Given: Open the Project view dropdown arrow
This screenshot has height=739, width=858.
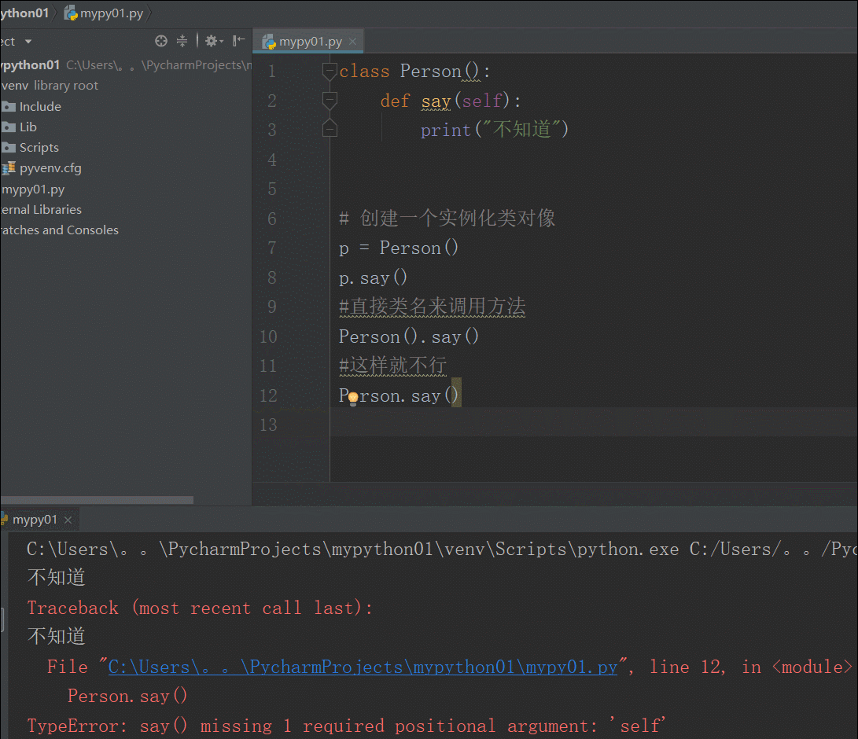Looking at the screenshot, I should click(x=28, y=42).
